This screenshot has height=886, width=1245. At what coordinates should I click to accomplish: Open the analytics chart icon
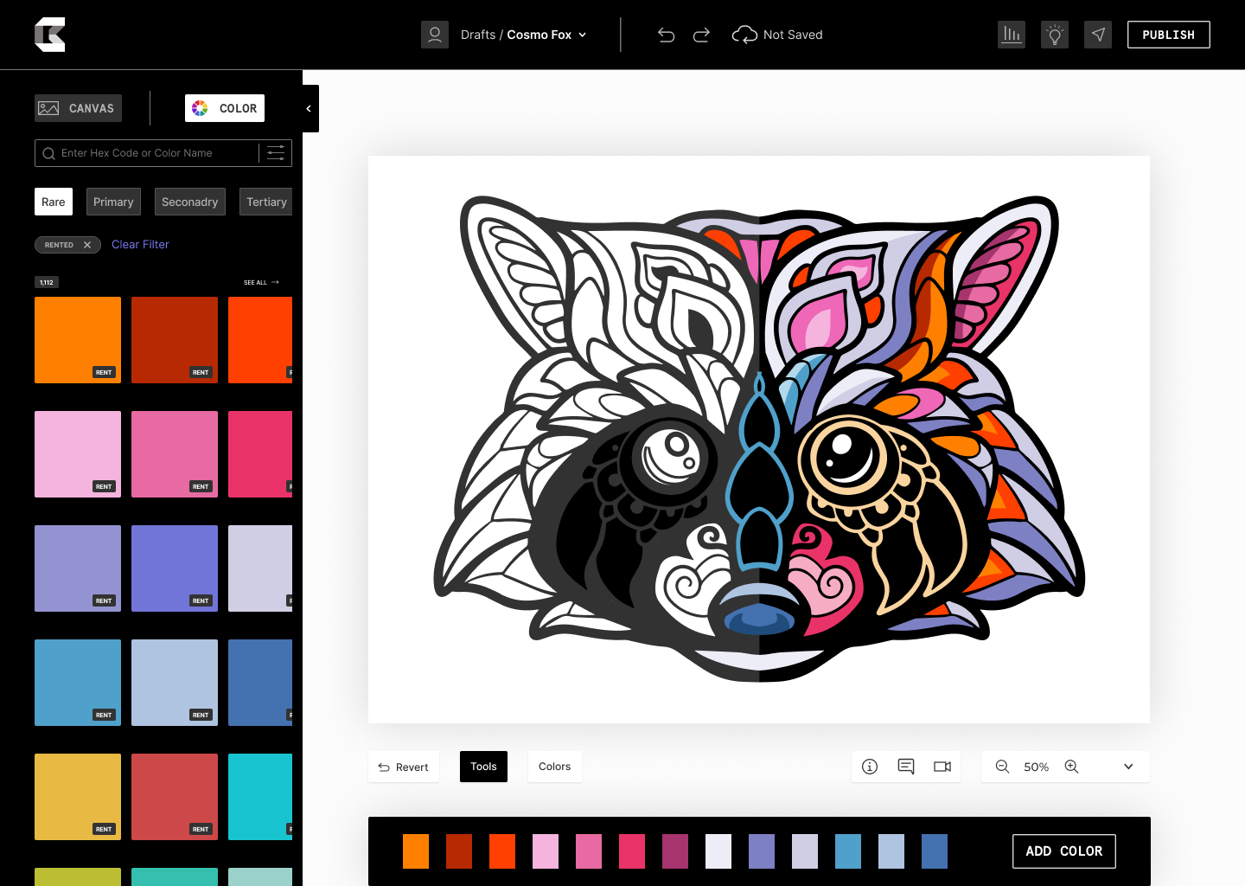(x=1011, y=35)
